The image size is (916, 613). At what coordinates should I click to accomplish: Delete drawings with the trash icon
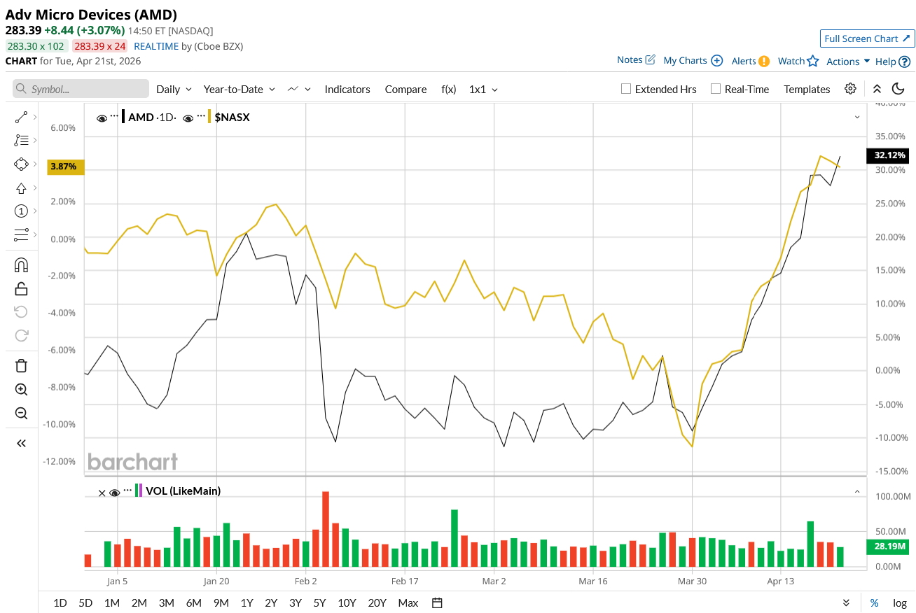[x=21, y=365]
